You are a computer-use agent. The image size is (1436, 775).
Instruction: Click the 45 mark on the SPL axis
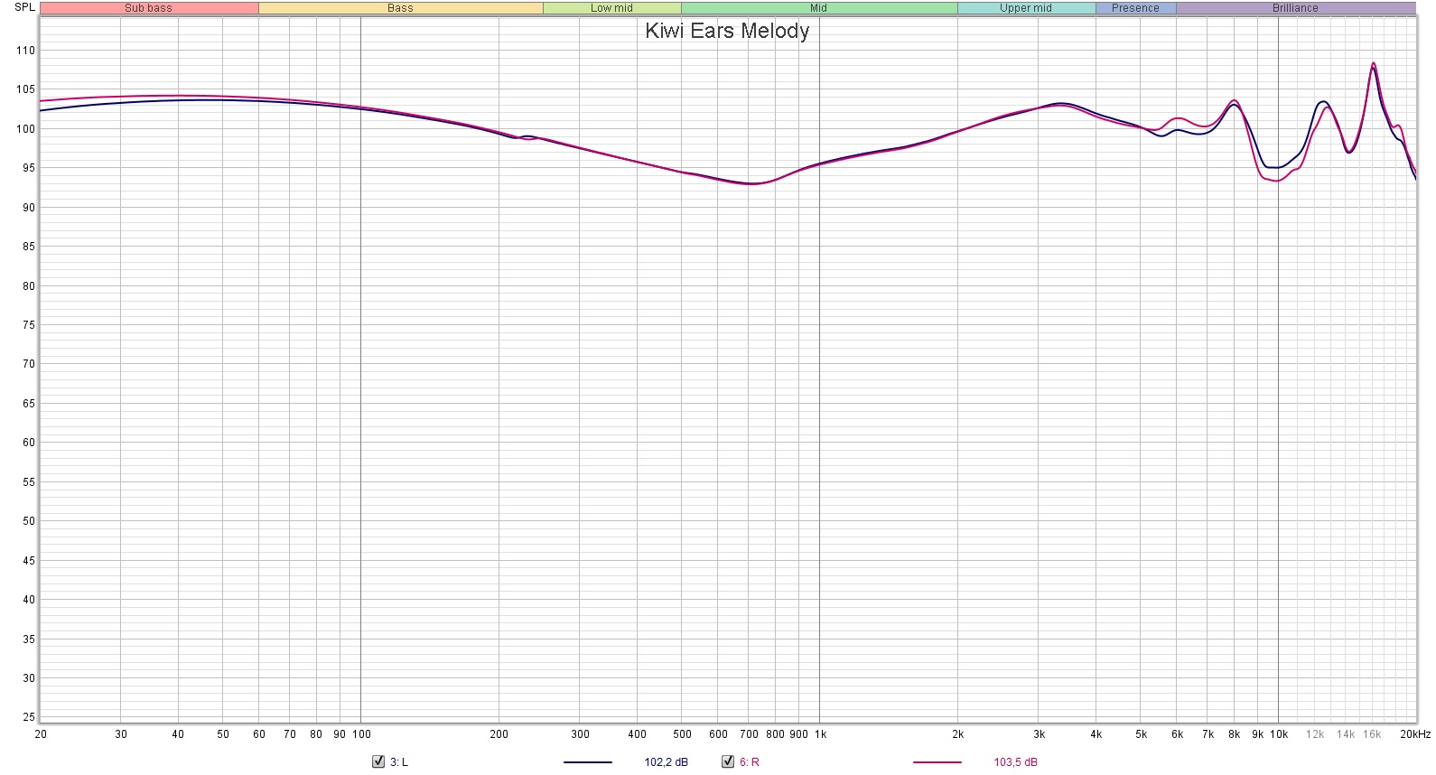pos(29,561)
